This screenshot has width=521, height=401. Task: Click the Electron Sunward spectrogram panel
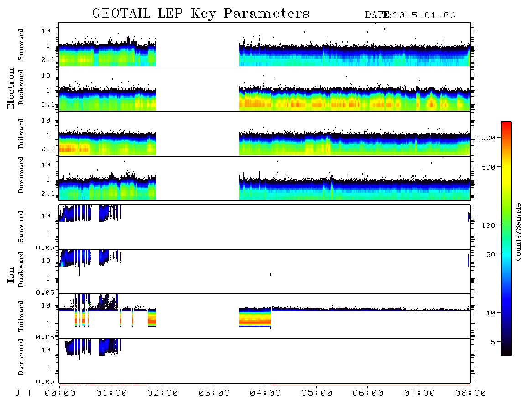(265, 45)
